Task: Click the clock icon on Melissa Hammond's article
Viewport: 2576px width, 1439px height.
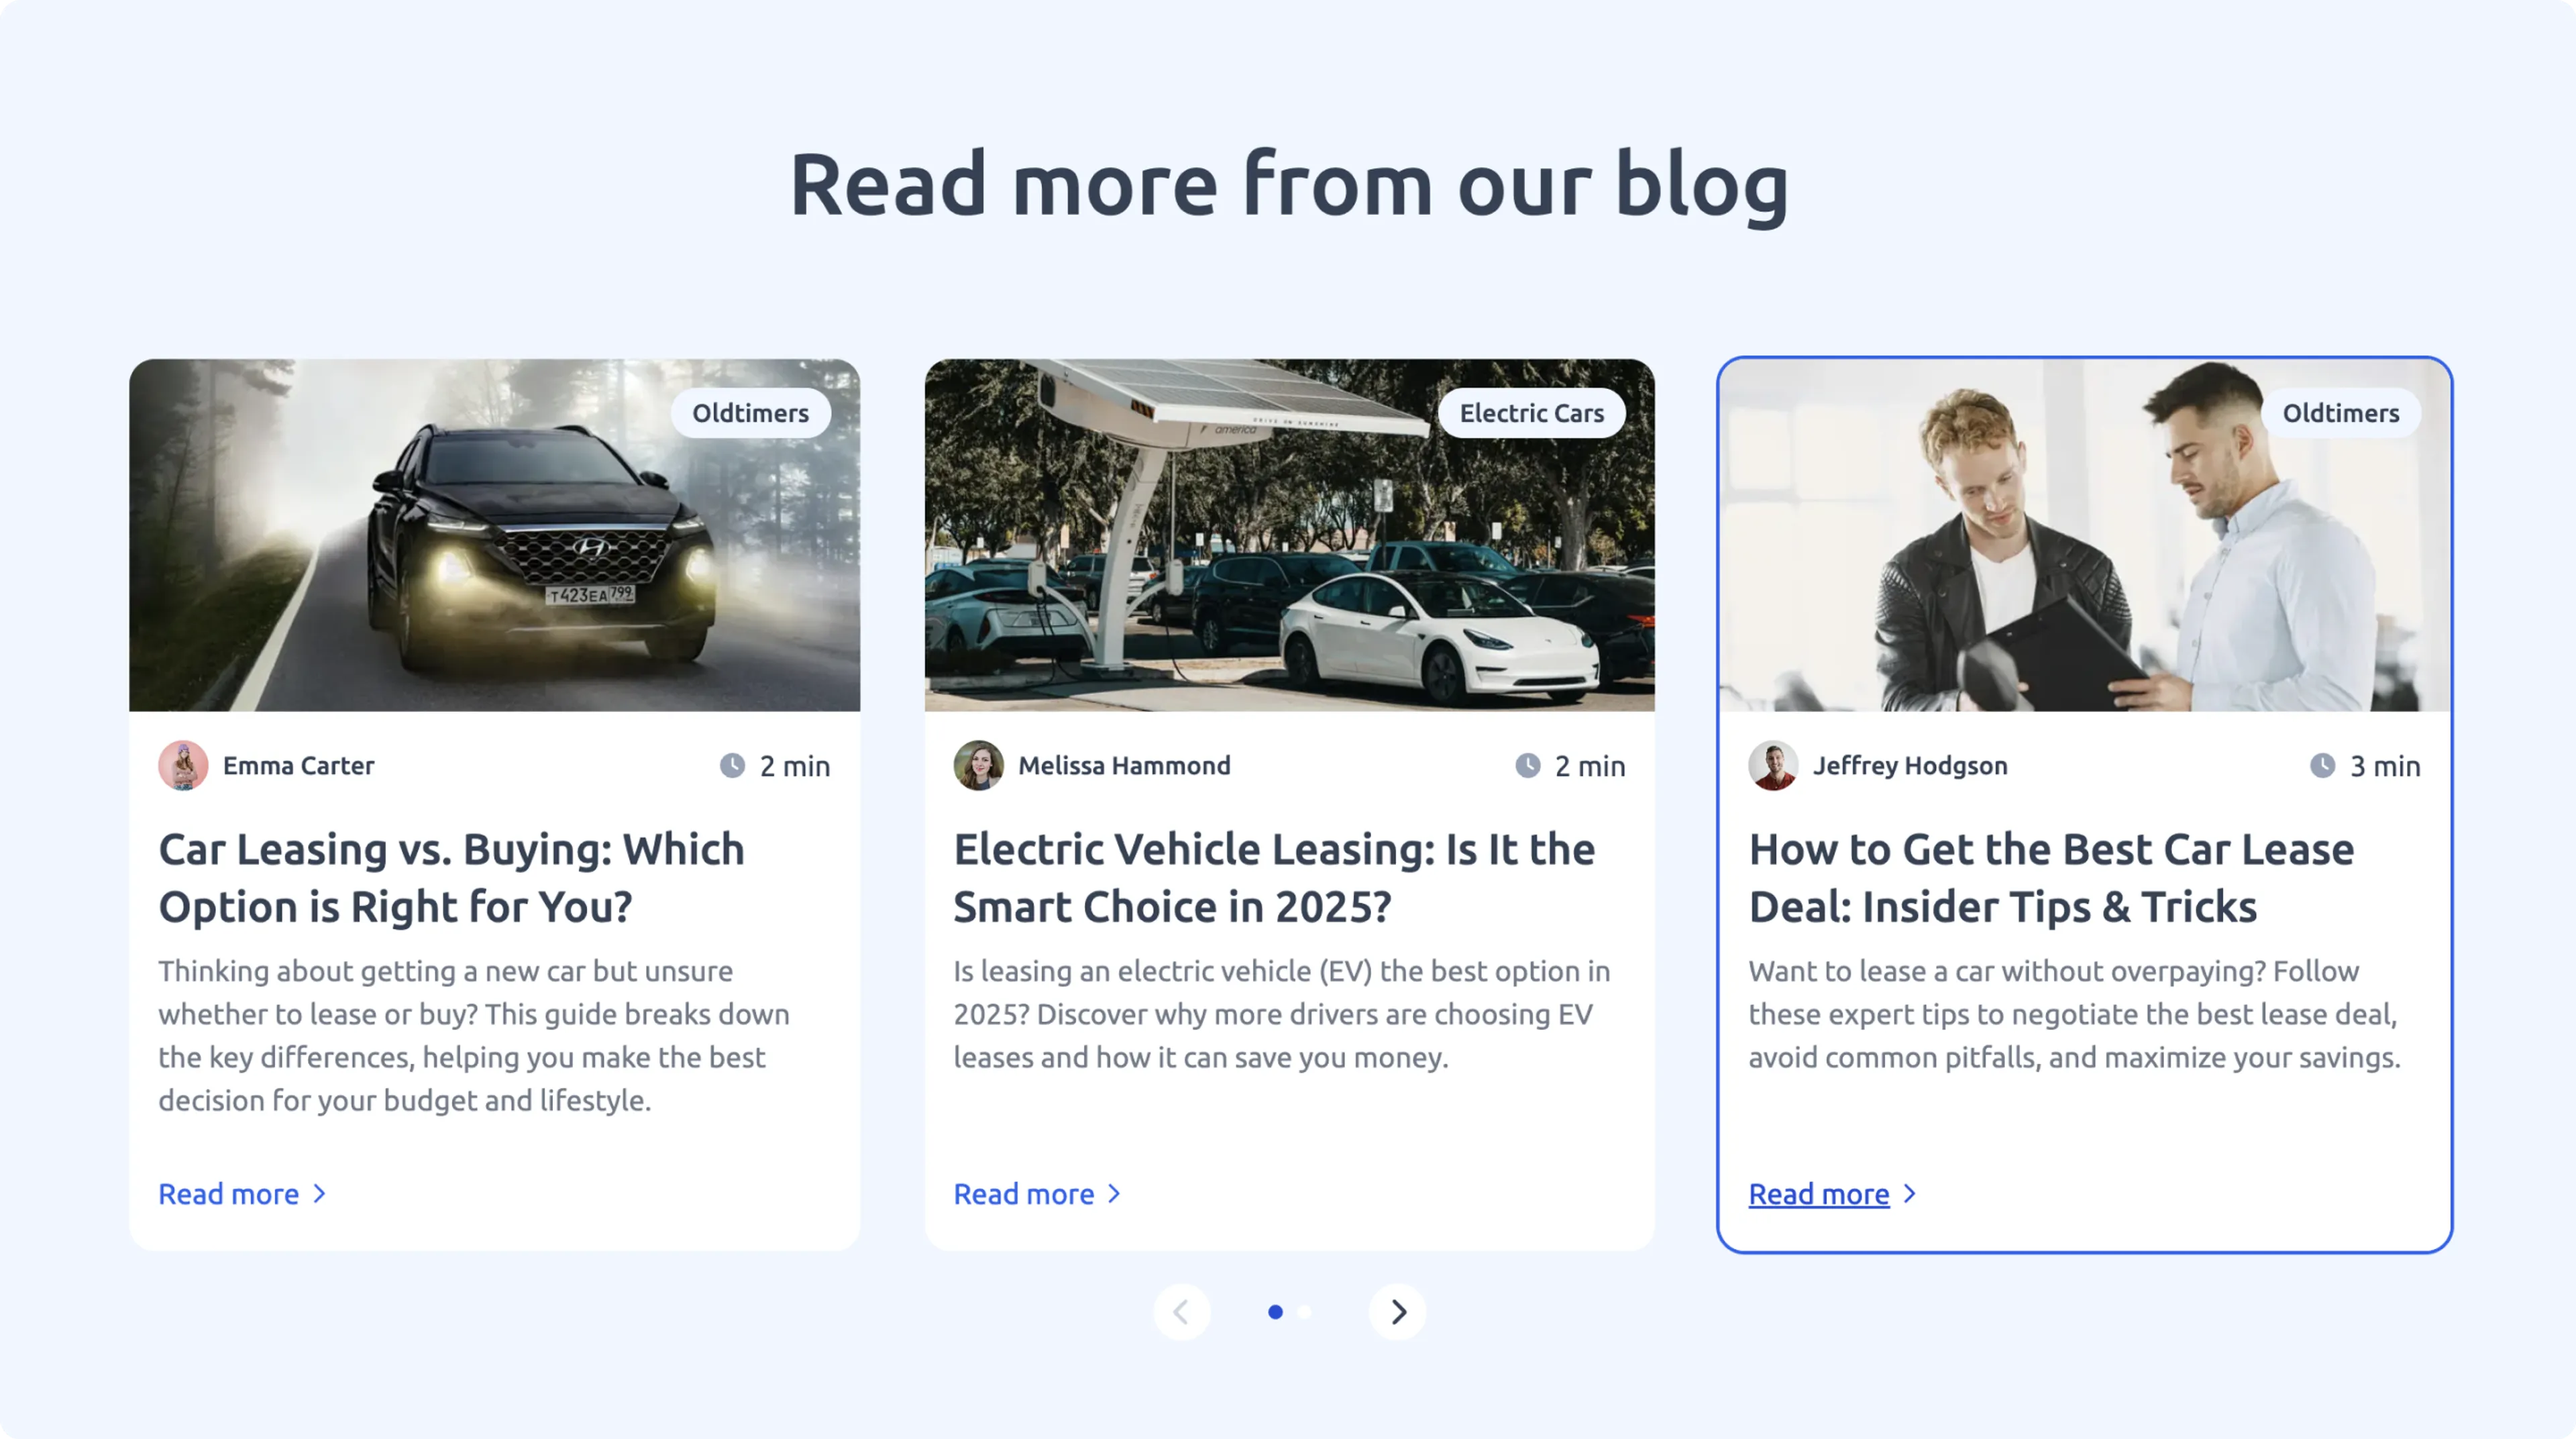Action: [1529, 766]
